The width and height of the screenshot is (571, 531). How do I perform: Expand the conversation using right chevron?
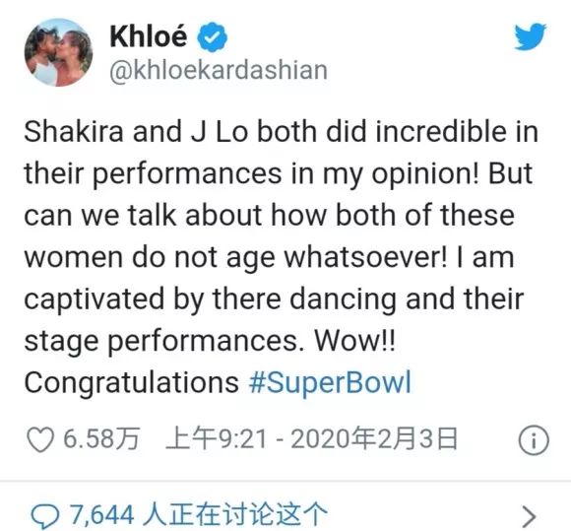pos(529,516)
